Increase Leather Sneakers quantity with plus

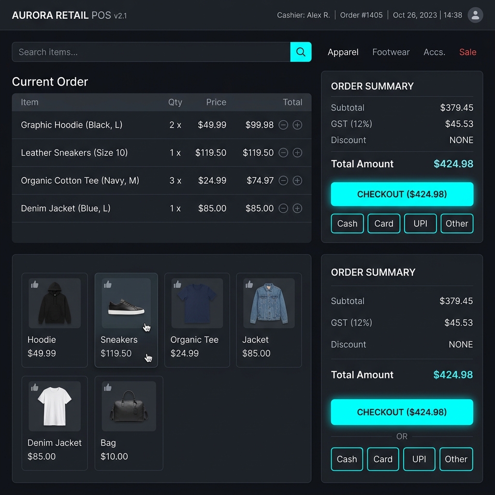pos(297,153)
